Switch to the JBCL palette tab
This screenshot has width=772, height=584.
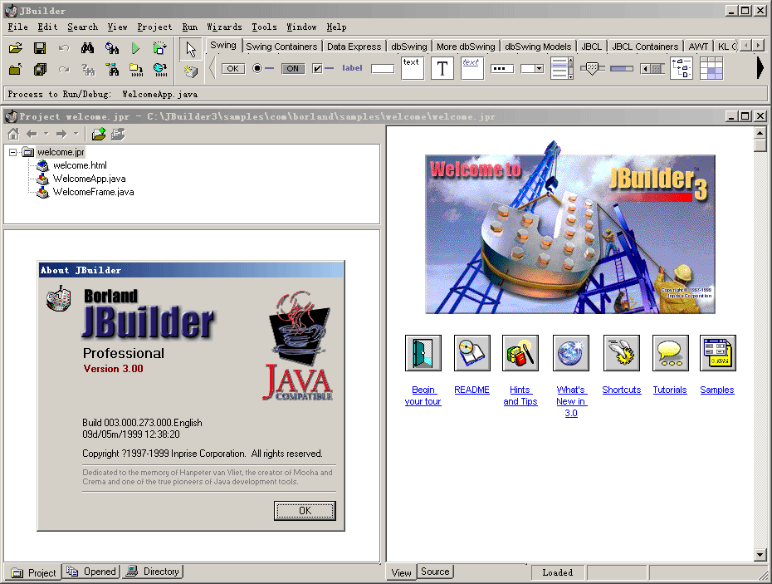[x=591, y=47]
